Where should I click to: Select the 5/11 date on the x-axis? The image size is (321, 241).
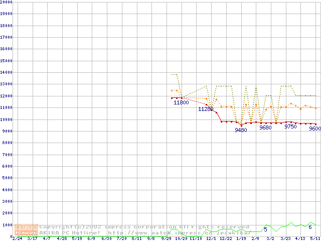314,238
